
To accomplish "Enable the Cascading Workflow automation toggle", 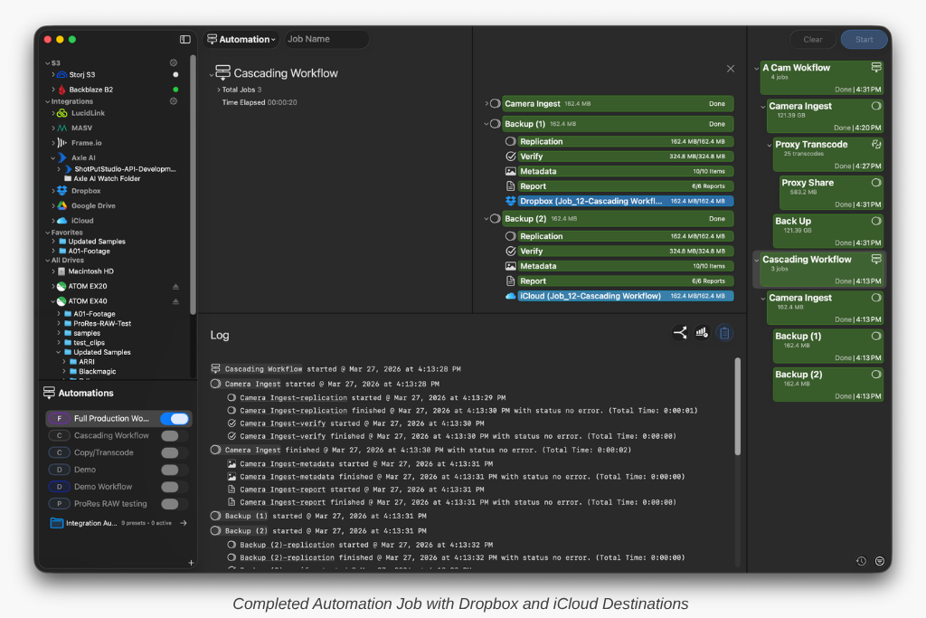I will tap(170, 436).
